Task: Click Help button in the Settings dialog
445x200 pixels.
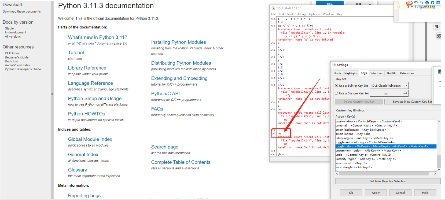Action: (425, 193)
